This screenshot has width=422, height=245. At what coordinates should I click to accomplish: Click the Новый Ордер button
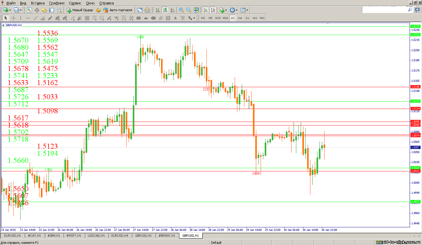click(x=80, y=10)
